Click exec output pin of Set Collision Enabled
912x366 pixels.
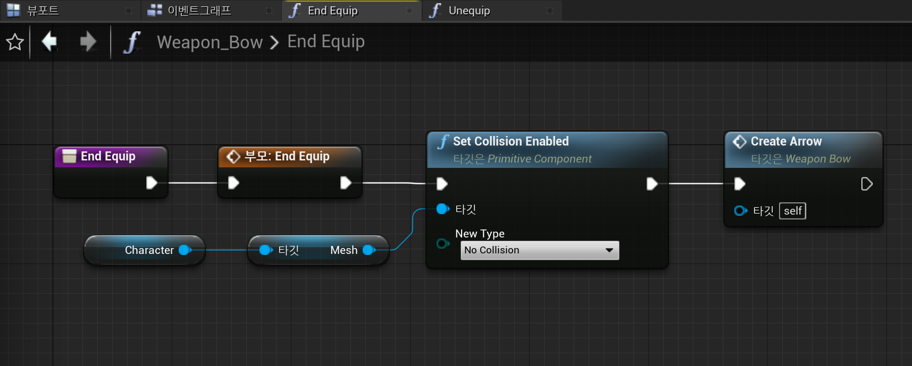click(652, 184)
